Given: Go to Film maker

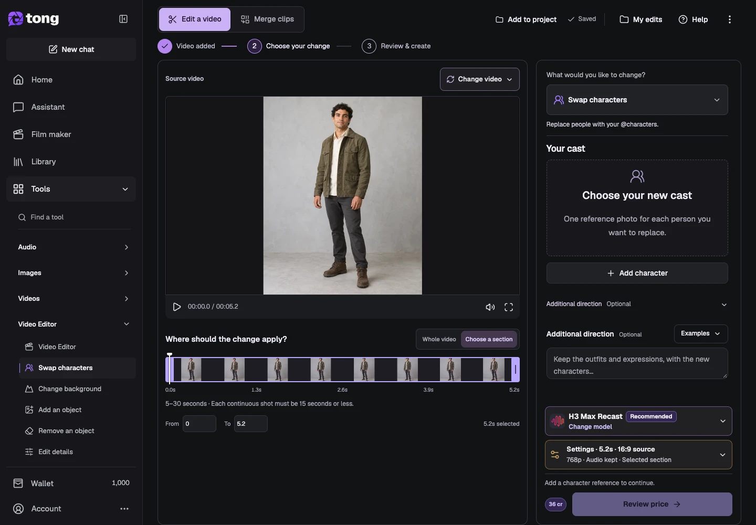Looking at the screenshot, I should (71, 134).
